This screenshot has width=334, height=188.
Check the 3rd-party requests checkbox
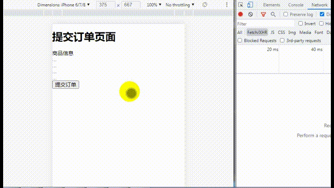pyautogui.click(x=282, y=41)
